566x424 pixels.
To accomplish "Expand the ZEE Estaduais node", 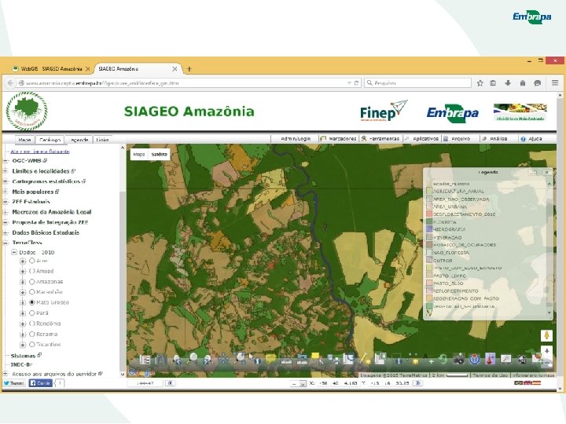I will (x=6, y=202).
